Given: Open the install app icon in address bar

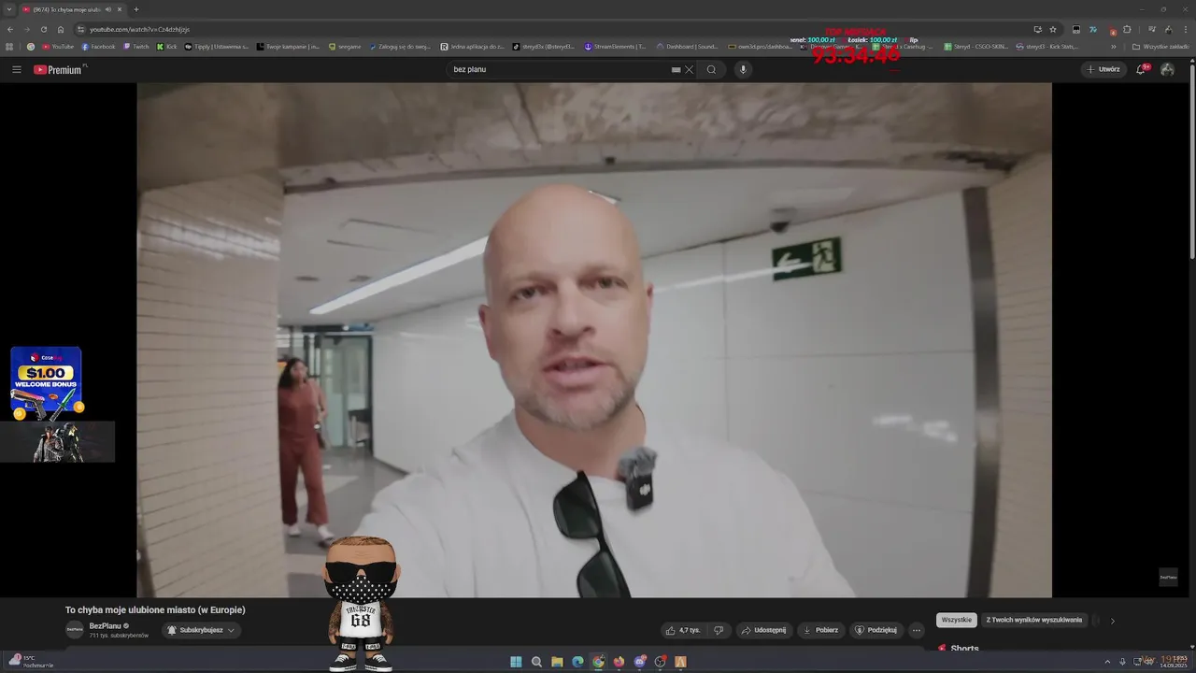Looking at the screenshot, I should coord(1037,29).
